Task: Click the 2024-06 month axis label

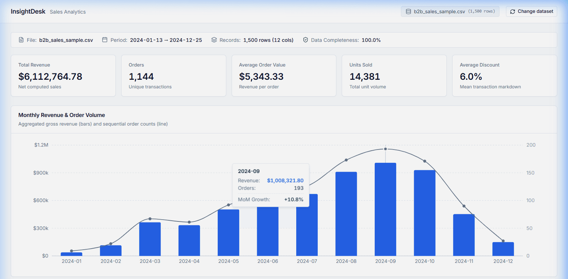Action: (268, 261)
